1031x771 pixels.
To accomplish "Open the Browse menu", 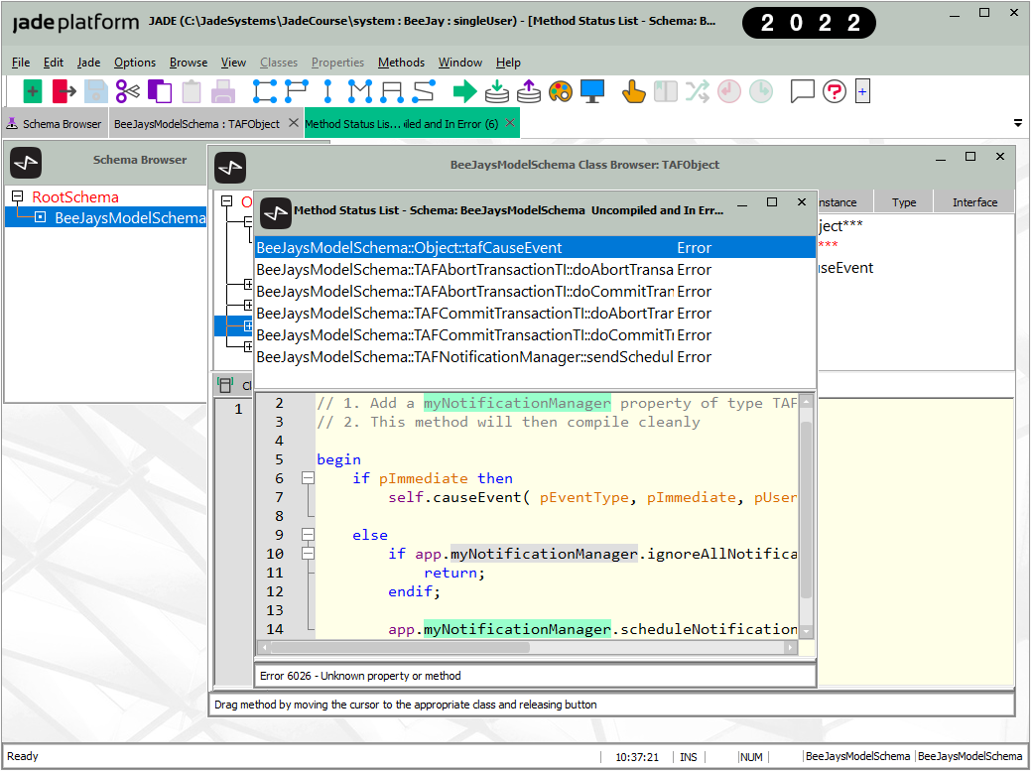I will 189,63.
